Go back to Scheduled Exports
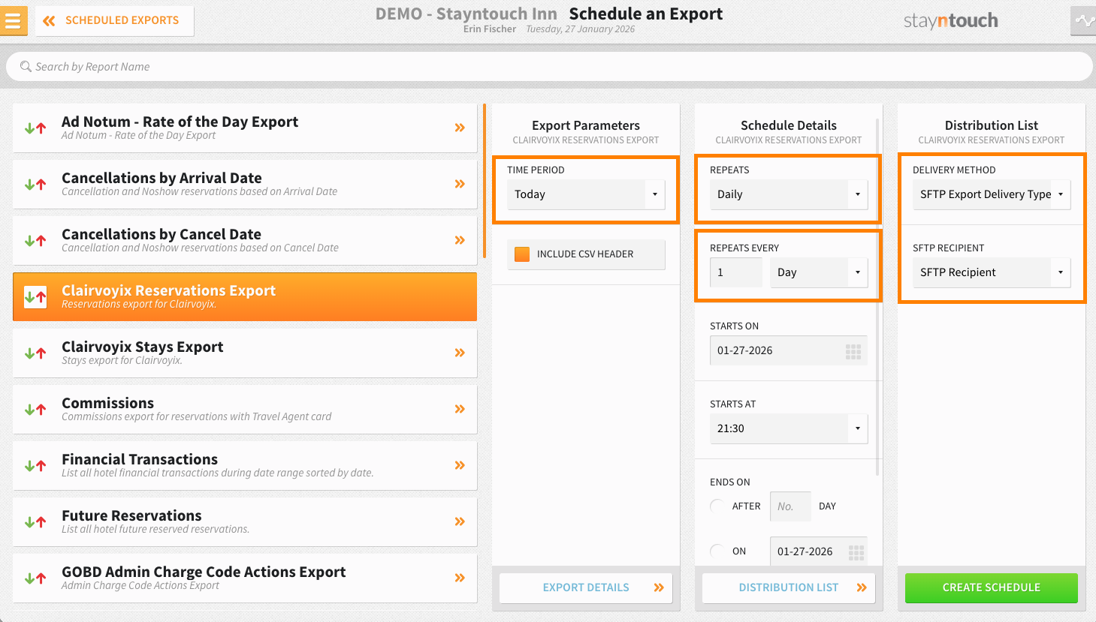This screenshot has width=1096, height=622. click(x=114, y=21)
